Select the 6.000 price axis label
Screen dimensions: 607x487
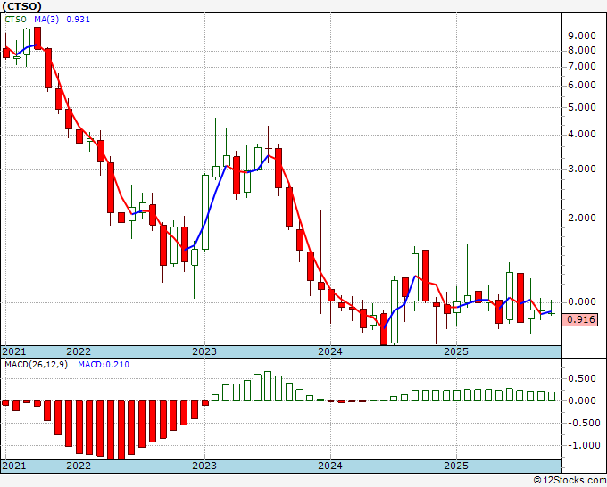[x=581, y=85]
